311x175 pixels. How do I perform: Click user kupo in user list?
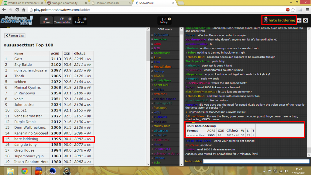point(157,58)
